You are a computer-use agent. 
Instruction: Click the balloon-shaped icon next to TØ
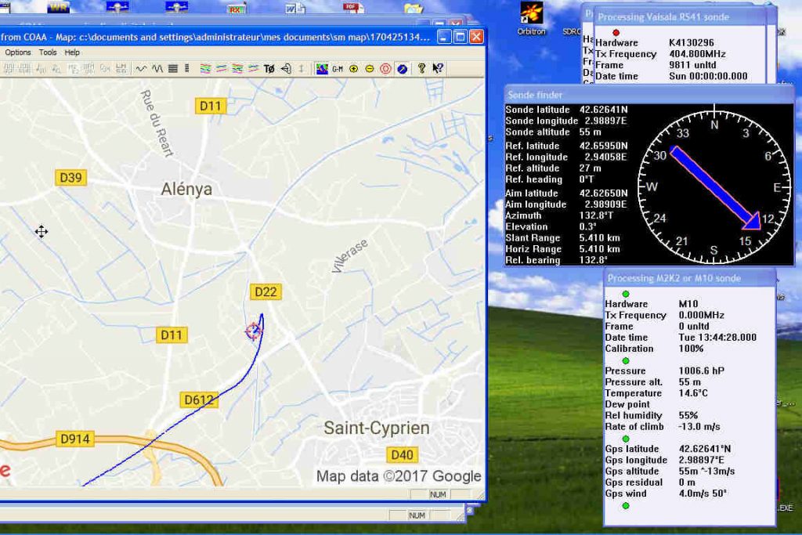tap(286, 68)
